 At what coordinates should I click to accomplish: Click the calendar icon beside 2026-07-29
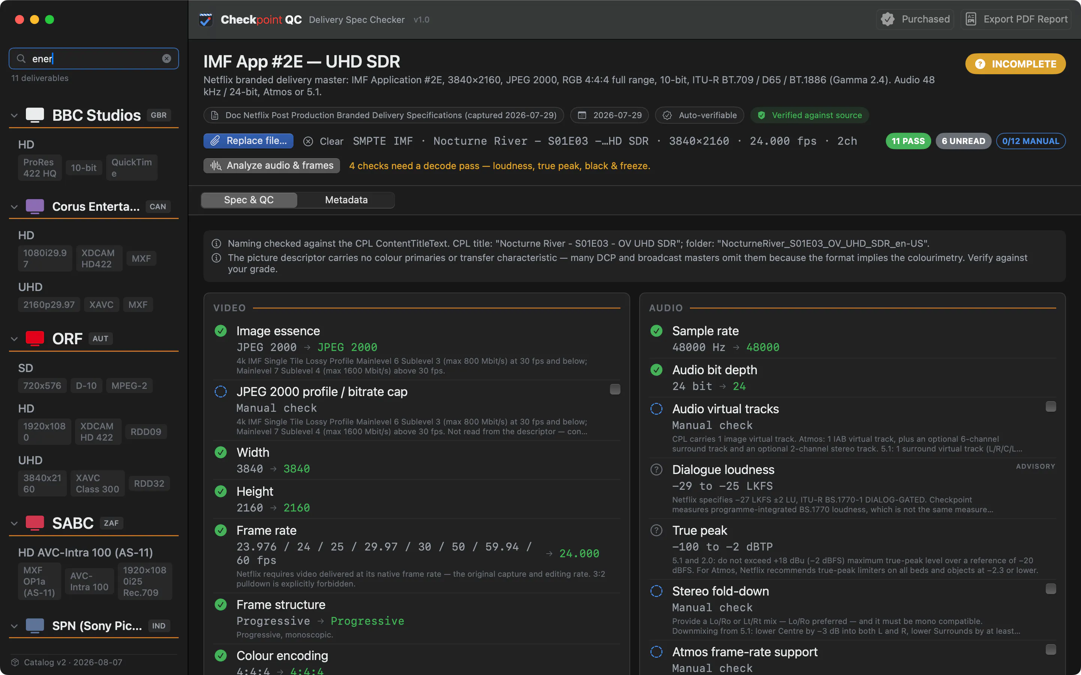[x=582, y=115]
